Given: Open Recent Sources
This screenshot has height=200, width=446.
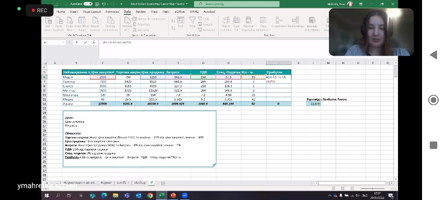Looking at the screenshot, I should click(95, 24).
